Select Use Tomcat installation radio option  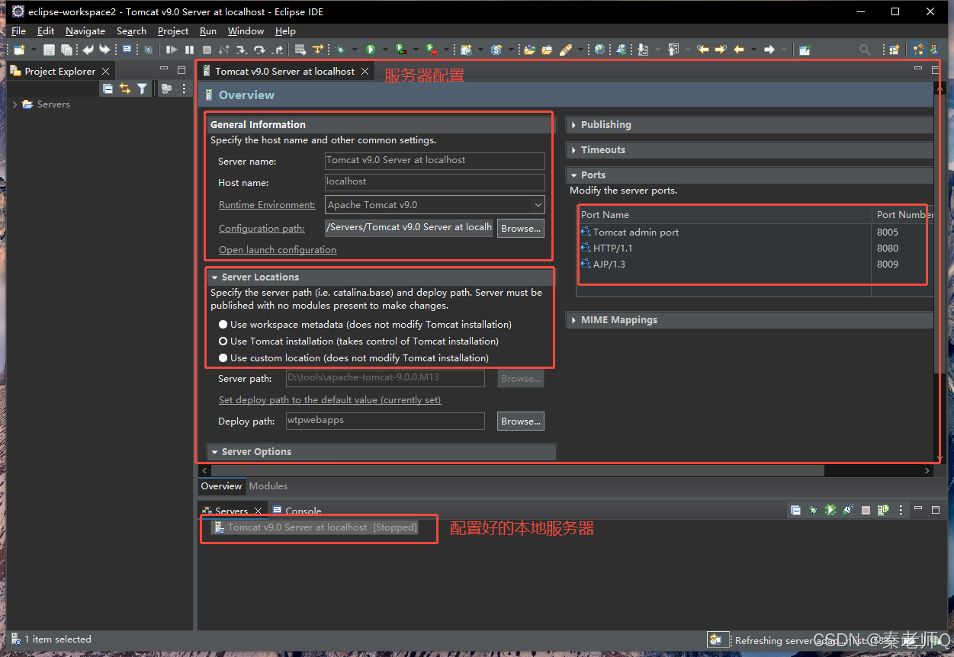click(x=223, y=341)
